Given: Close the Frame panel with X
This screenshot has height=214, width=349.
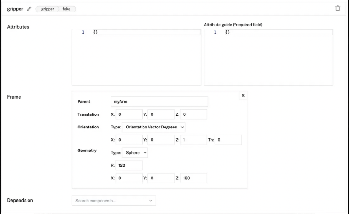Looking at the screenshot, I should coord(243,95).
